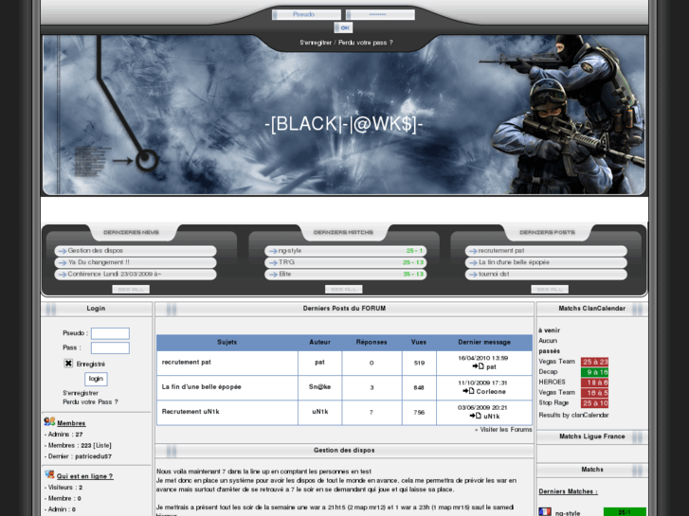
Task: Open forum topic La fin d'une belle épopée
Action: pyautogui.click(x=201, y=387)
